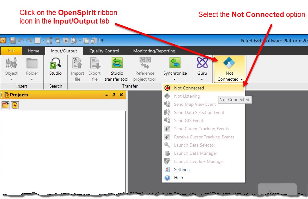Click the Copy icon in quick access toolbar
308x199 pixels.
(86, 40)
